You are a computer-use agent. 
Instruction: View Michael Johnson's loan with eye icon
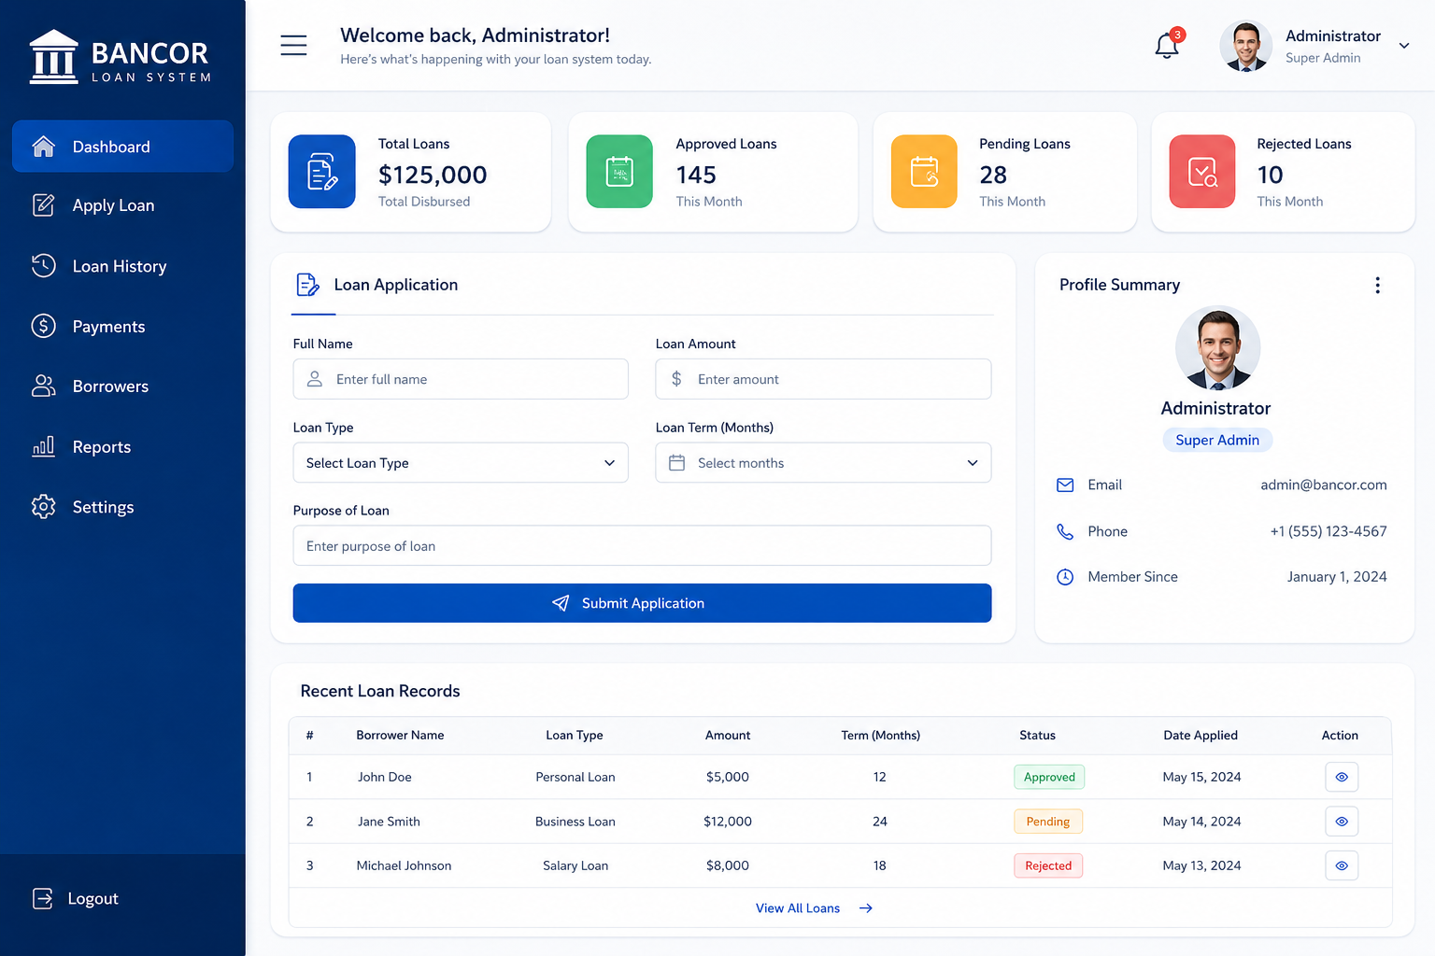click(1342, 865)
